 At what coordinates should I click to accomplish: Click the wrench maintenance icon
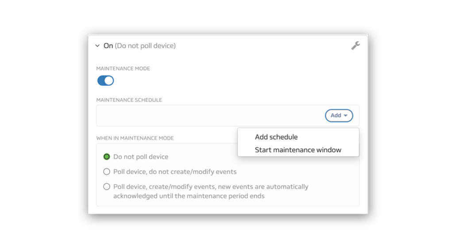[x=356, y=46]
